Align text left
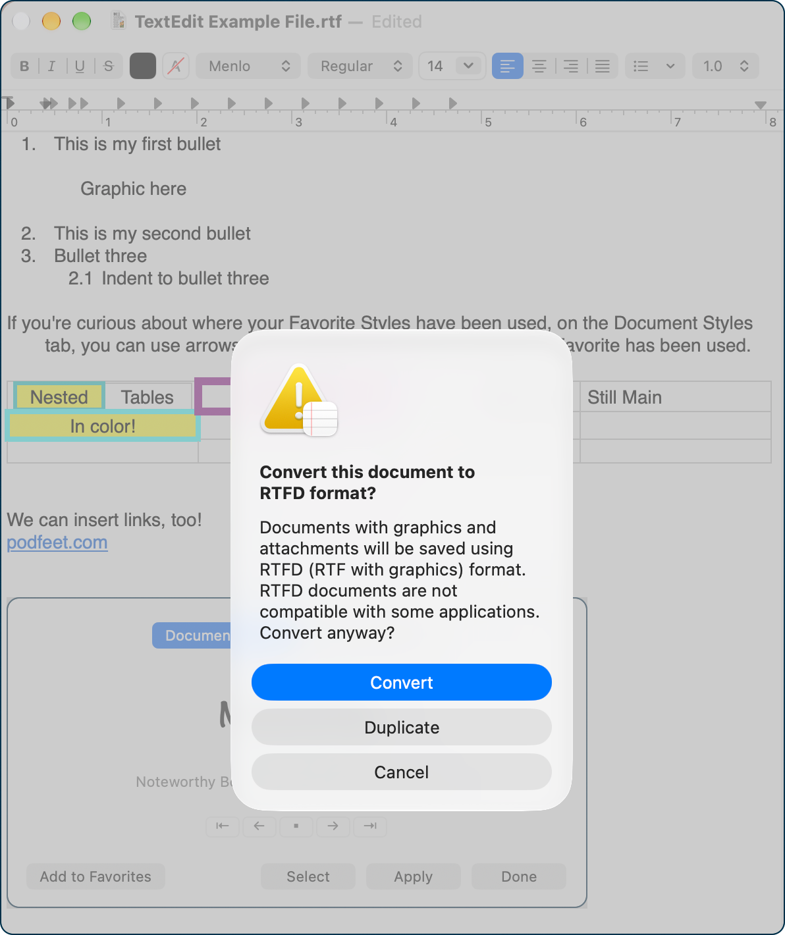The width and height of the screenshot is (785, 935). (x=508, y=66)
